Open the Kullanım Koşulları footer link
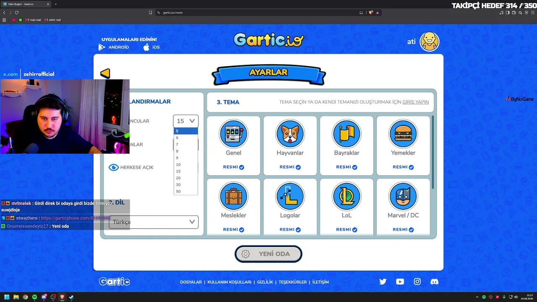The height and width of the screenshot is (302, 537). click(229, 282)
